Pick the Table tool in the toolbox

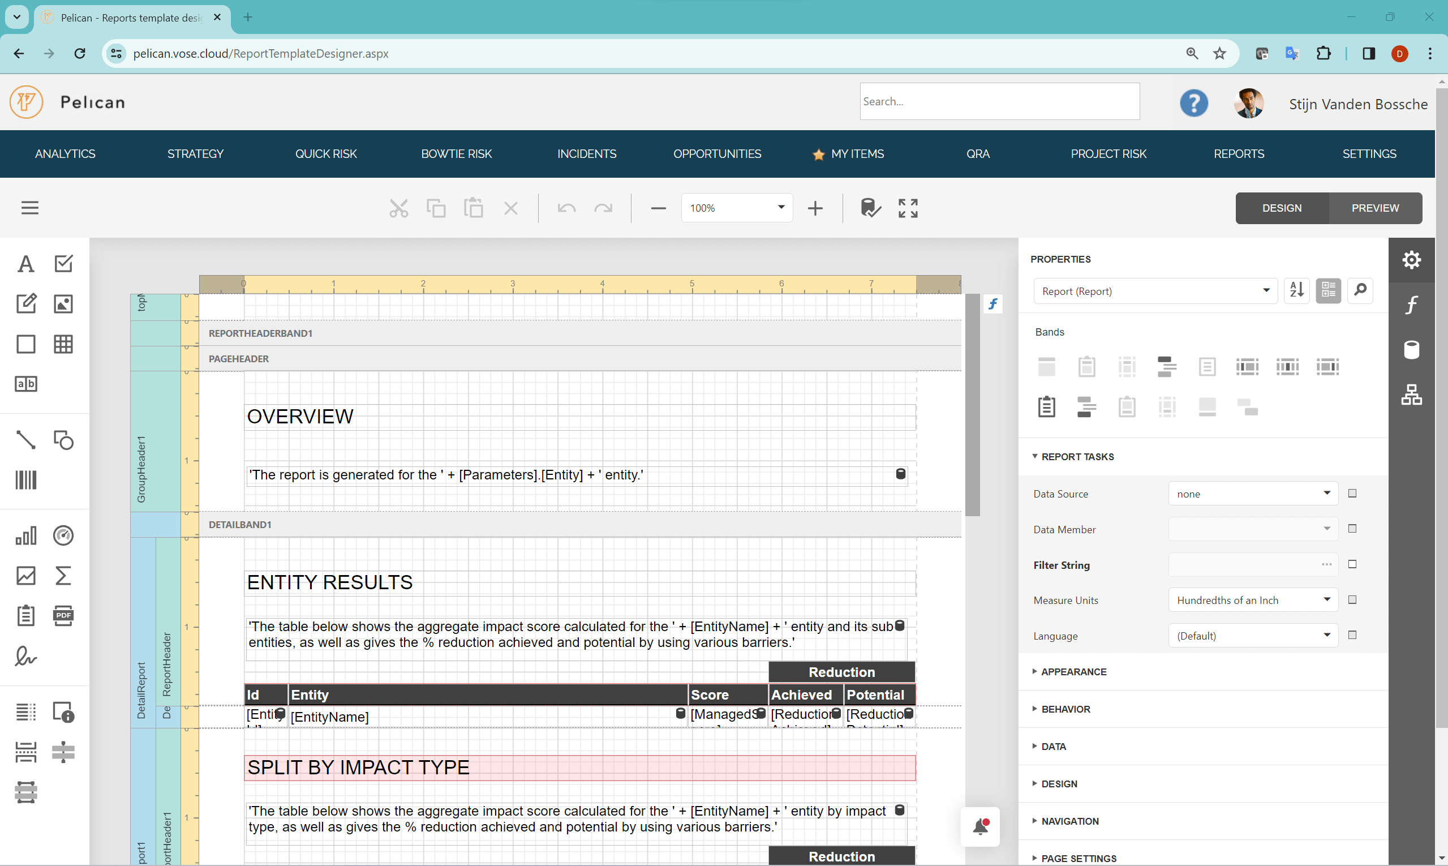pyautogui.click(x=63, y=344)
